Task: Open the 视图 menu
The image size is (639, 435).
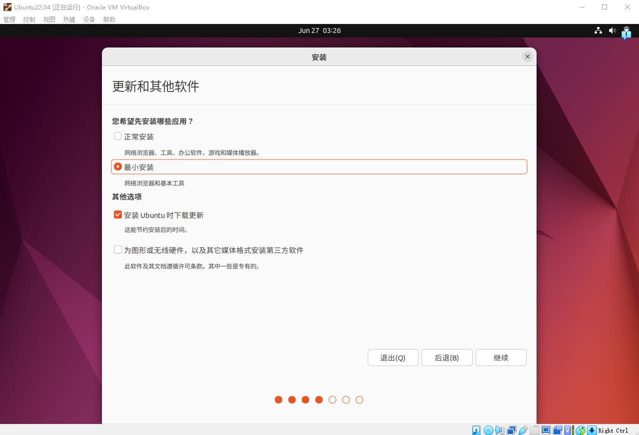Action: coord(49,19)
